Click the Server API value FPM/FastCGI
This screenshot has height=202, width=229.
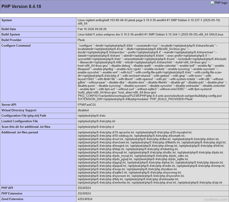[x=87, y=105]
